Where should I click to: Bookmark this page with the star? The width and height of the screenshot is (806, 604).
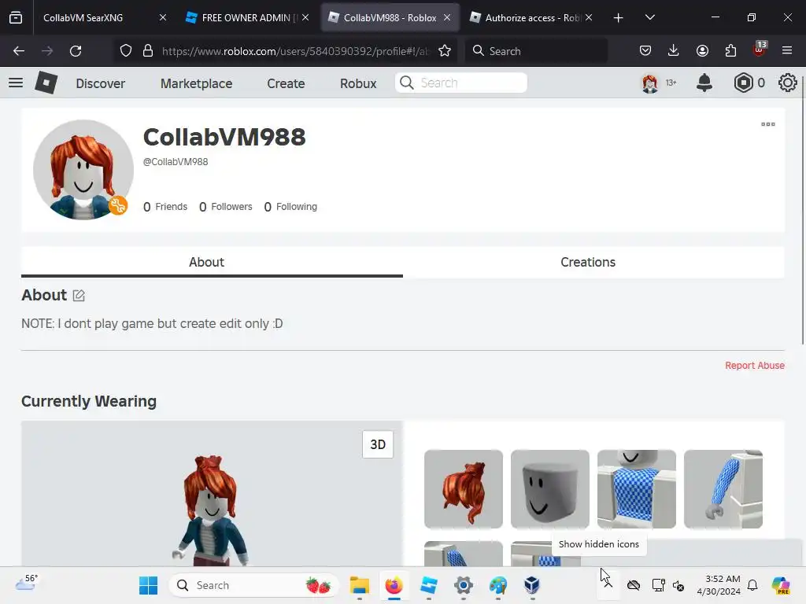[445, 51]
